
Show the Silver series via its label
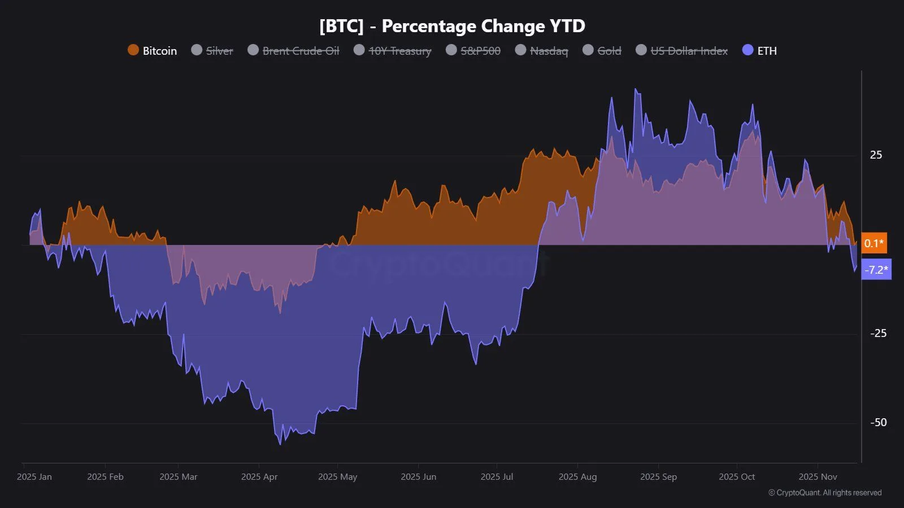[219, 51]
